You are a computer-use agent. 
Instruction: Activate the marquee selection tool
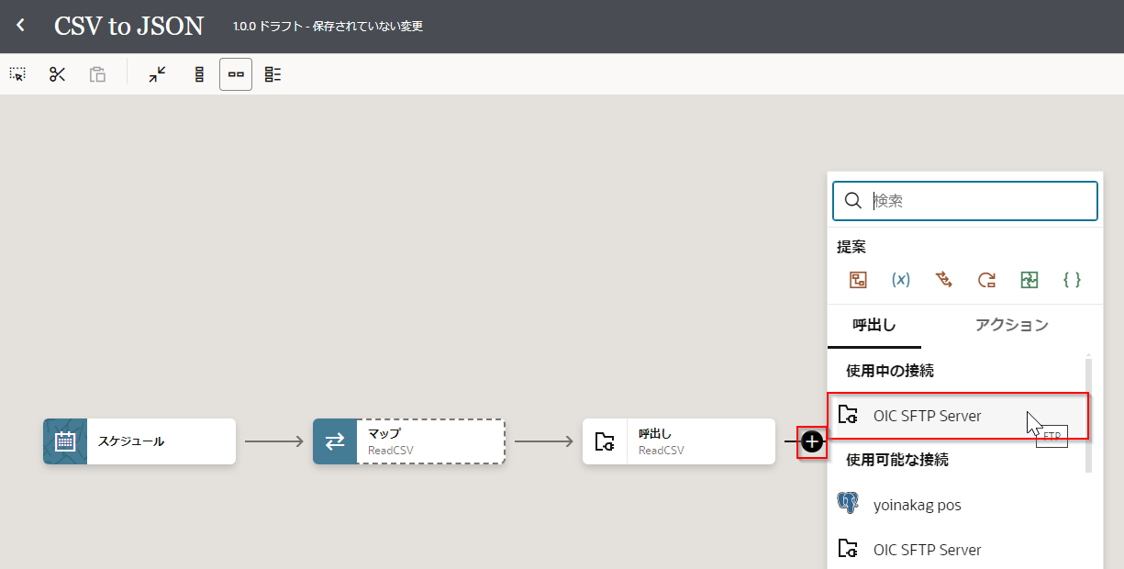[17, 74]
